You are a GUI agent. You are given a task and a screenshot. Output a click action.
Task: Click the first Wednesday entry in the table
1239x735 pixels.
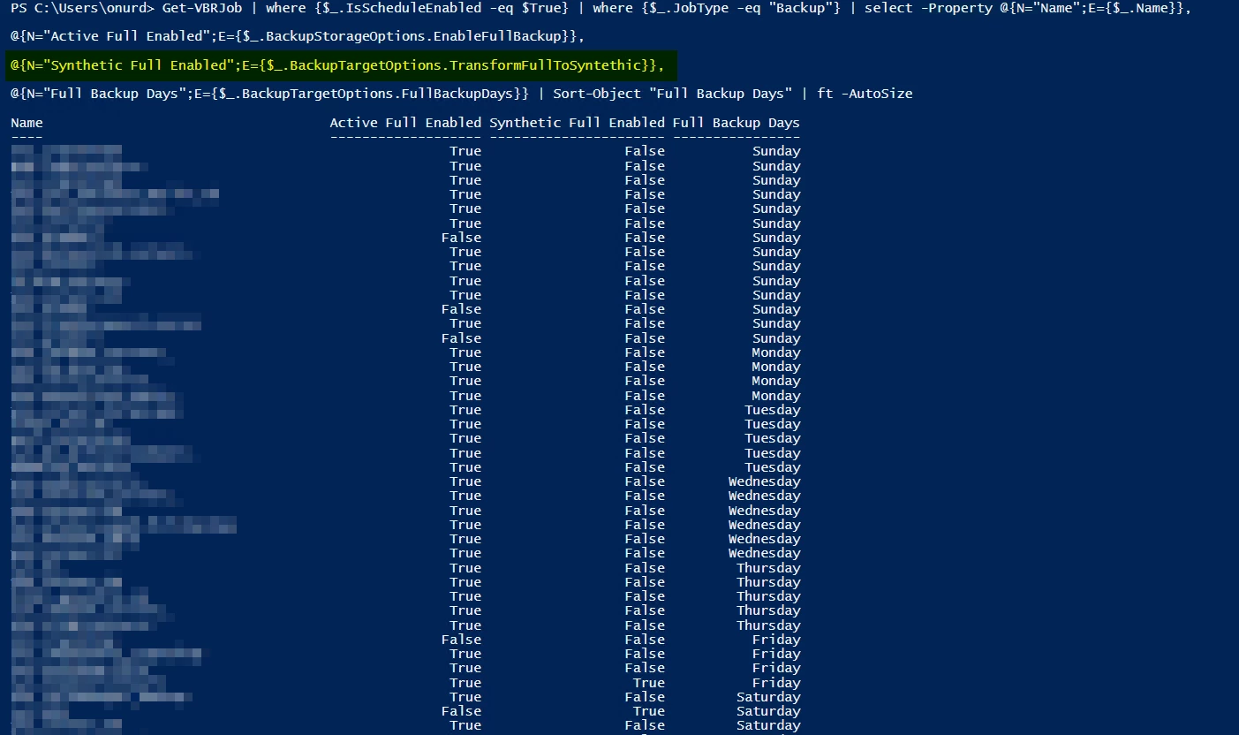pos(764,481)
